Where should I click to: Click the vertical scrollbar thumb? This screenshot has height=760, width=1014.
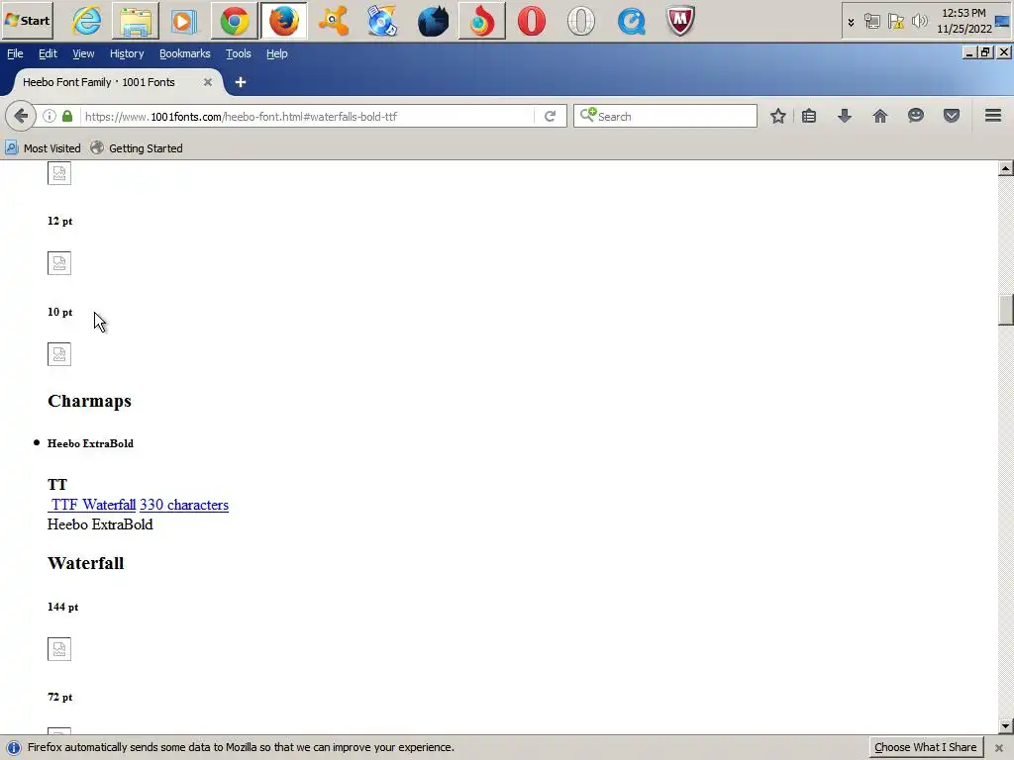1006,310
